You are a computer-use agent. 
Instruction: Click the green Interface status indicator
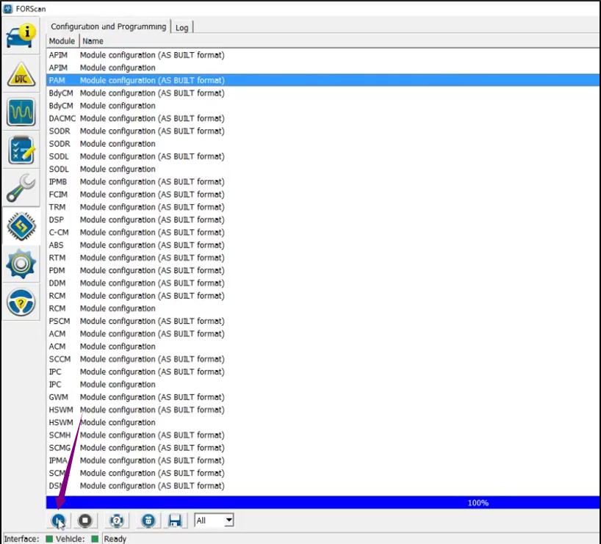tap(49, 539)
